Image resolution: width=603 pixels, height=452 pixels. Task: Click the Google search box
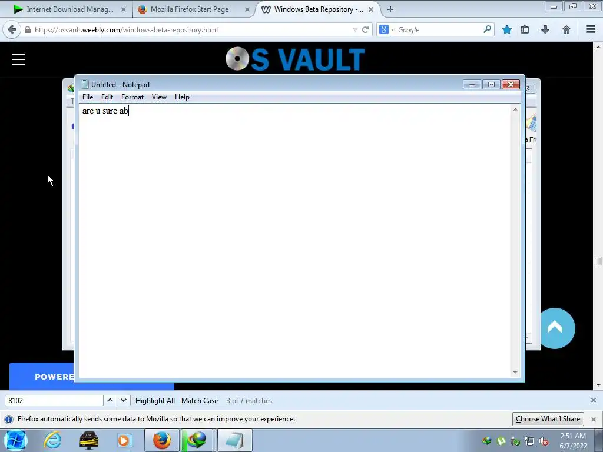[438, 29]
